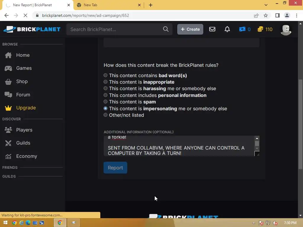Launch Internet Explorer from taskbar

pos(21,223)
